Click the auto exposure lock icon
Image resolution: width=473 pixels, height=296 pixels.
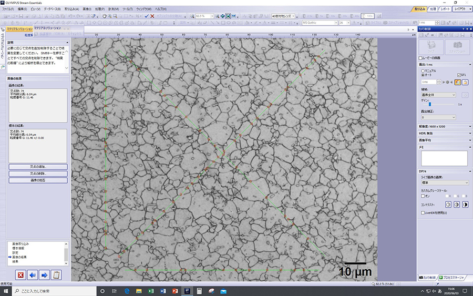point(465,82)
